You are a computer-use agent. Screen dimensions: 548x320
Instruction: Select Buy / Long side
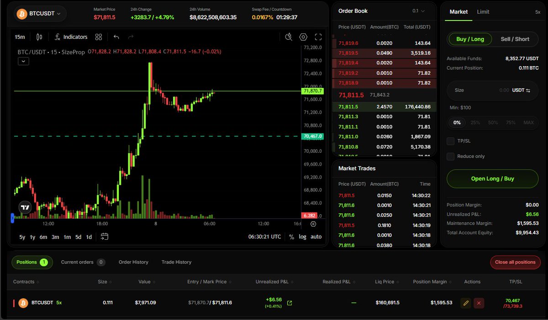pyautogui.click(x=470, y=39)
